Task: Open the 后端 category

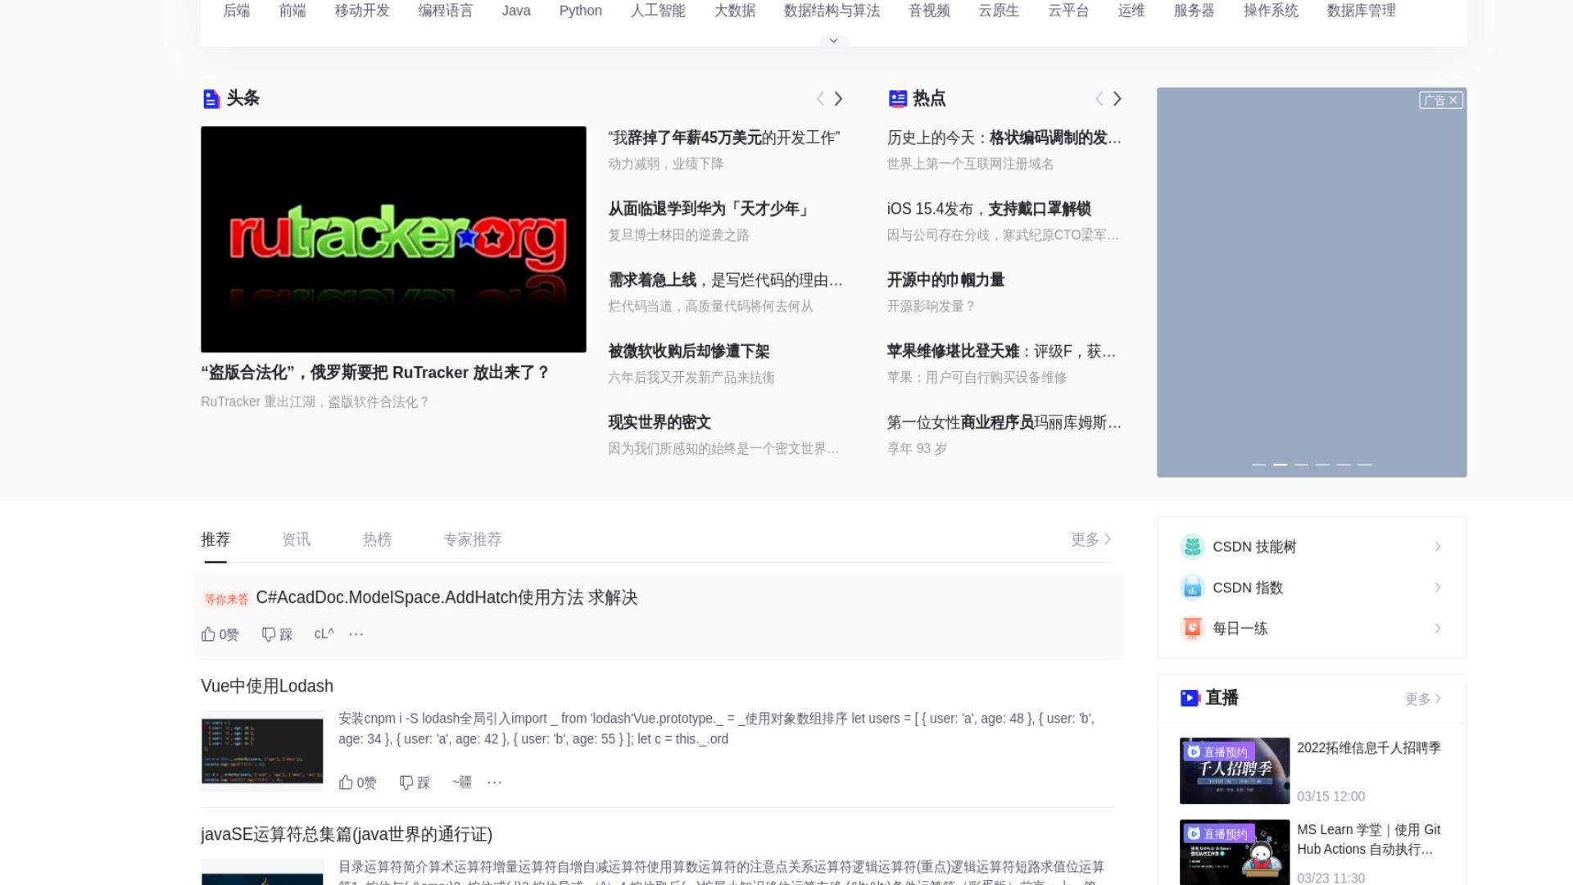Action: [237, 11]
